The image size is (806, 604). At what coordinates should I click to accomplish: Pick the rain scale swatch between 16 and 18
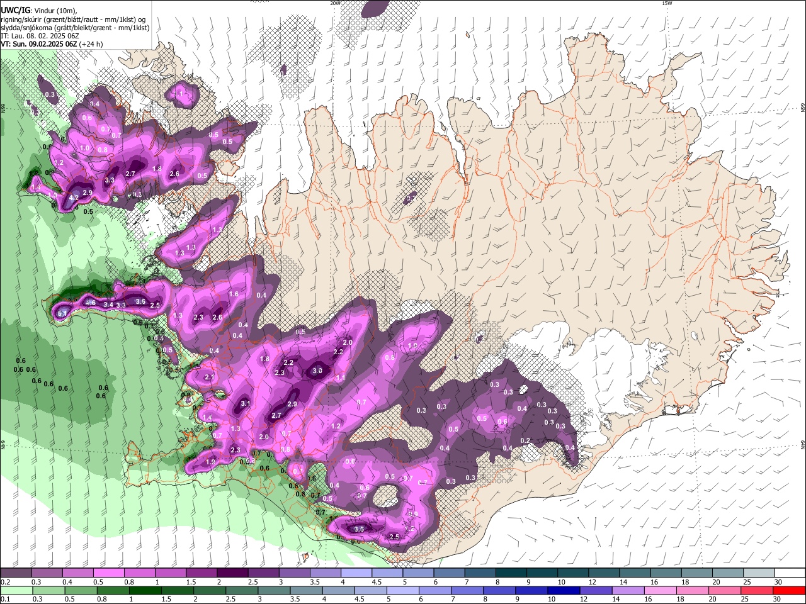[659, 590]
